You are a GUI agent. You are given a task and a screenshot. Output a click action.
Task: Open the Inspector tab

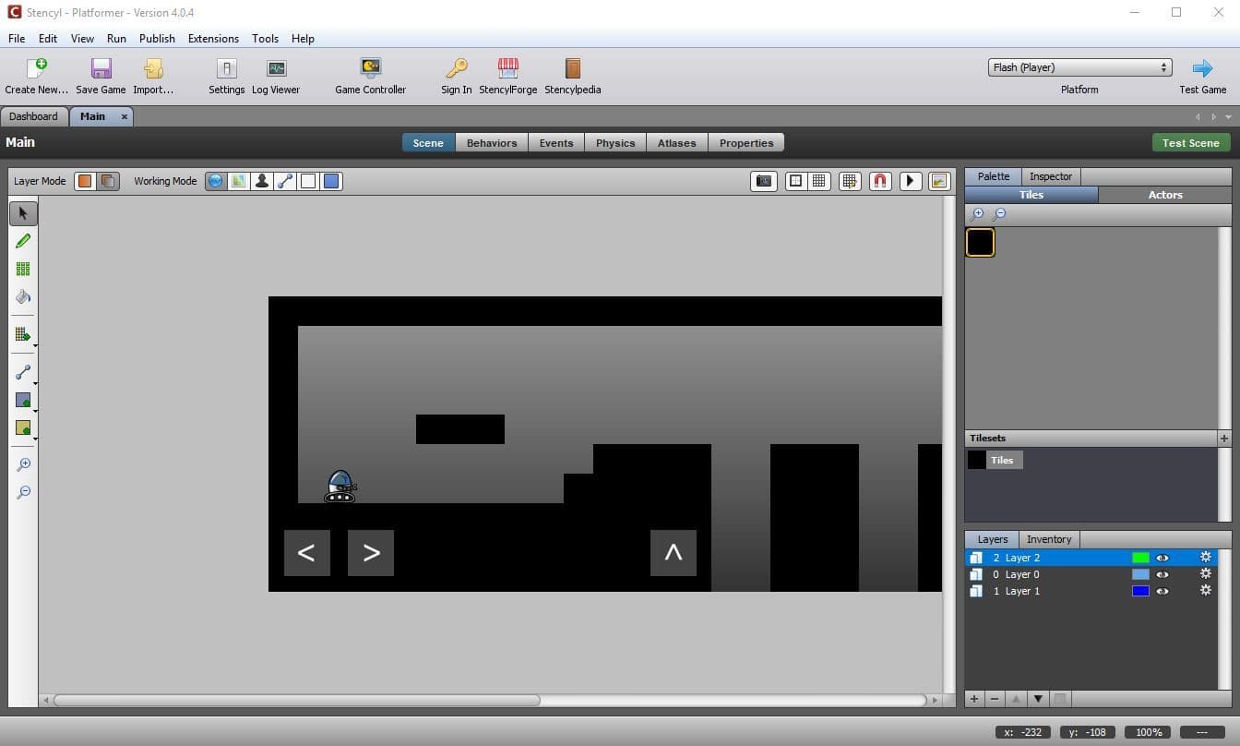point(1051,176)
